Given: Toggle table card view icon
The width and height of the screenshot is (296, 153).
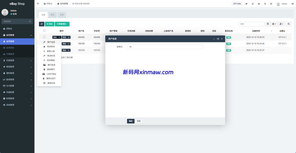Looking at the screenshot, I should [x=268, y=24].
